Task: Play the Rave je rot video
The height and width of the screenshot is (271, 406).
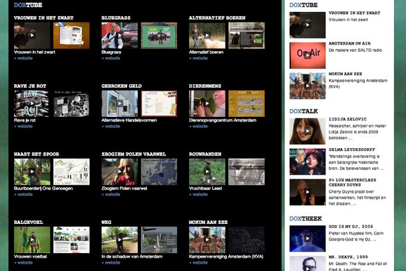Action: tap(31, 104)
